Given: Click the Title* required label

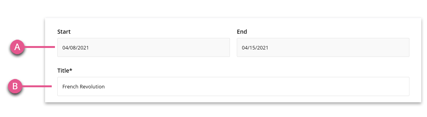Looking at the screenshot, I should (65, 71).
